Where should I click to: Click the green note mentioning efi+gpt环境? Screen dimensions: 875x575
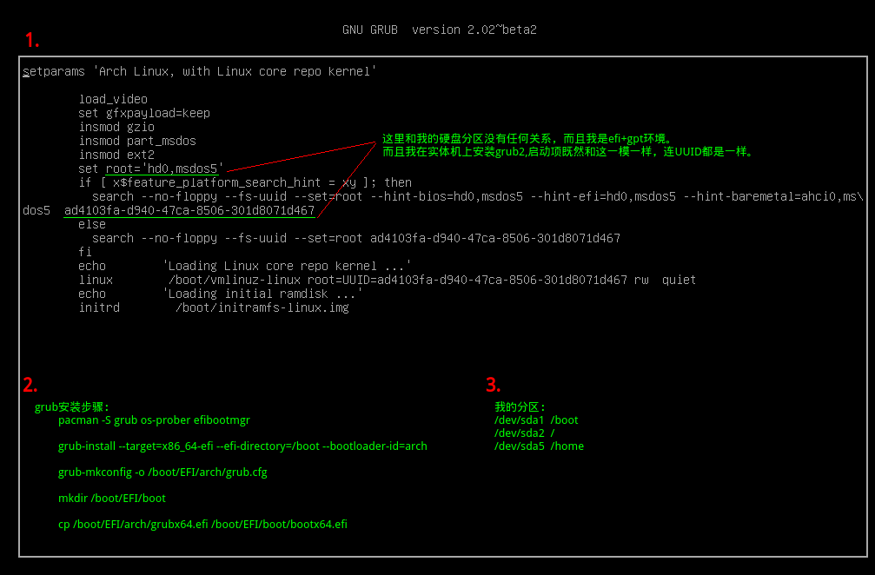527,139
